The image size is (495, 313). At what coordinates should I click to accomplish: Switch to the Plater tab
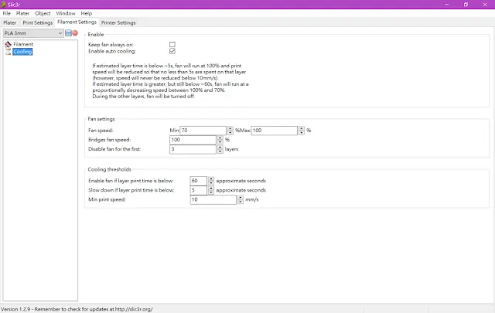click(10, 22)
